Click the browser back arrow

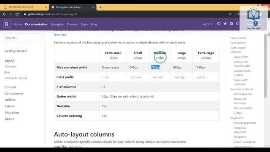click(x=4, y=14)
